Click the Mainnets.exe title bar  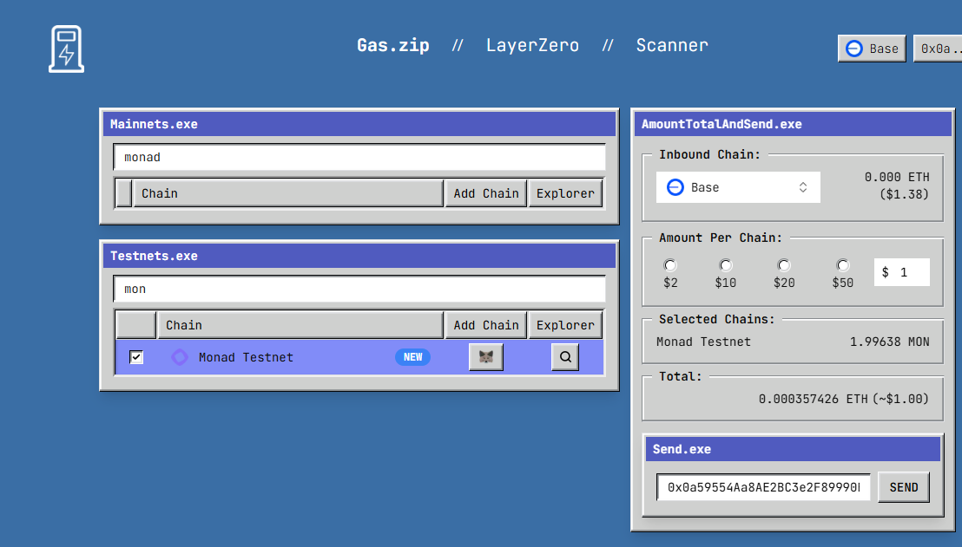pyautogui.click(x=359, y=124)
